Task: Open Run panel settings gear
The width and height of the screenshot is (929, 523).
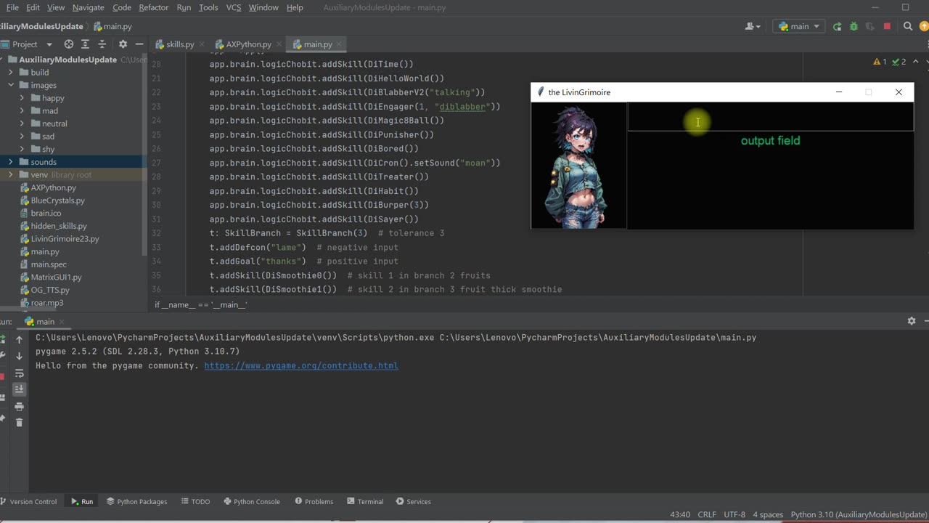Action: point(912,321)
